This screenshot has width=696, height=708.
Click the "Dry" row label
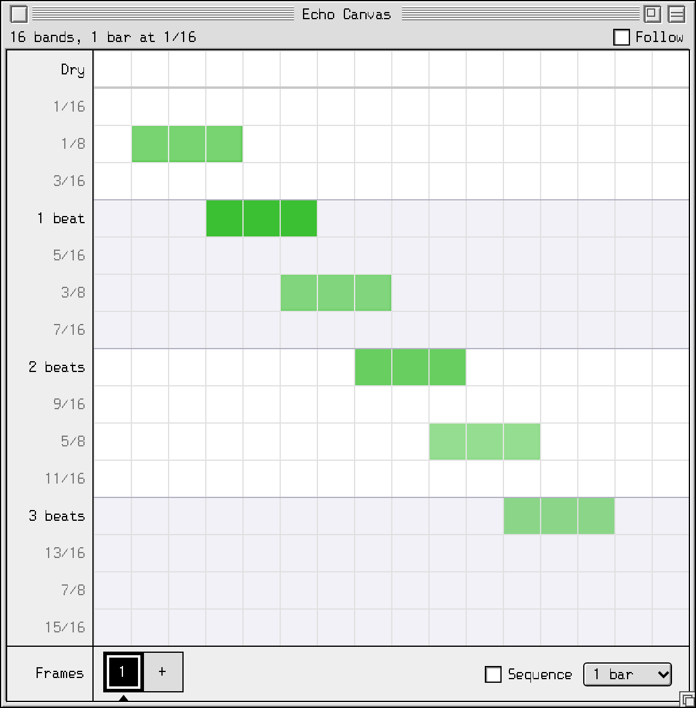point(73,70)
